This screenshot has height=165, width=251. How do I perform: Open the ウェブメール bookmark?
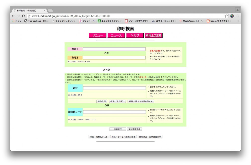(87, 21)
